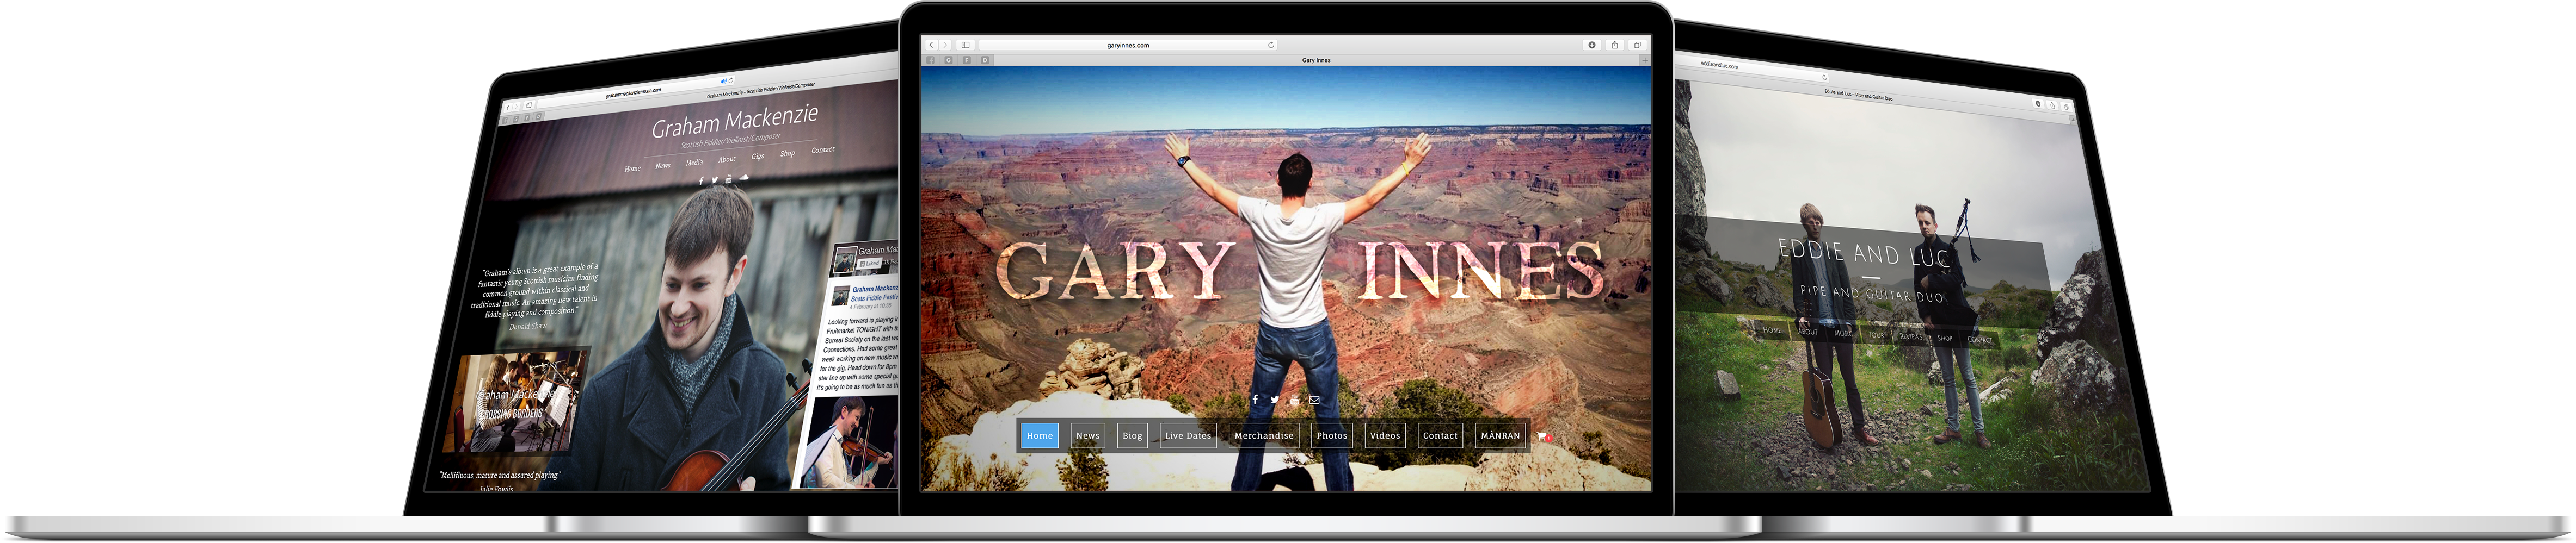Open Gary Innes Facebook icon link

click(1255, 400)
